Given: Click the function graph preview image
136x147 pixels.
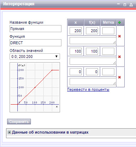Looking at the screenshot, I should (35, 87).
